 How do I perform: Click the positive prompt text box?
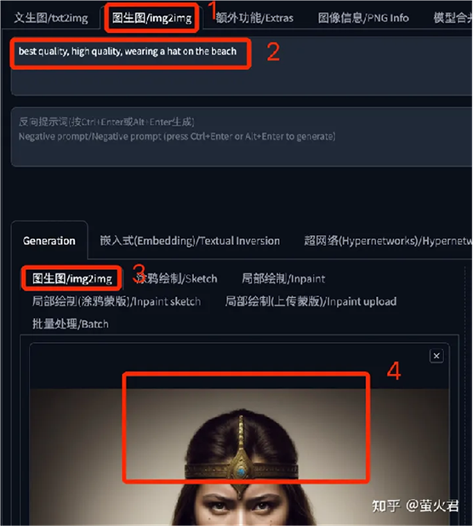click(x=242, y=66)
